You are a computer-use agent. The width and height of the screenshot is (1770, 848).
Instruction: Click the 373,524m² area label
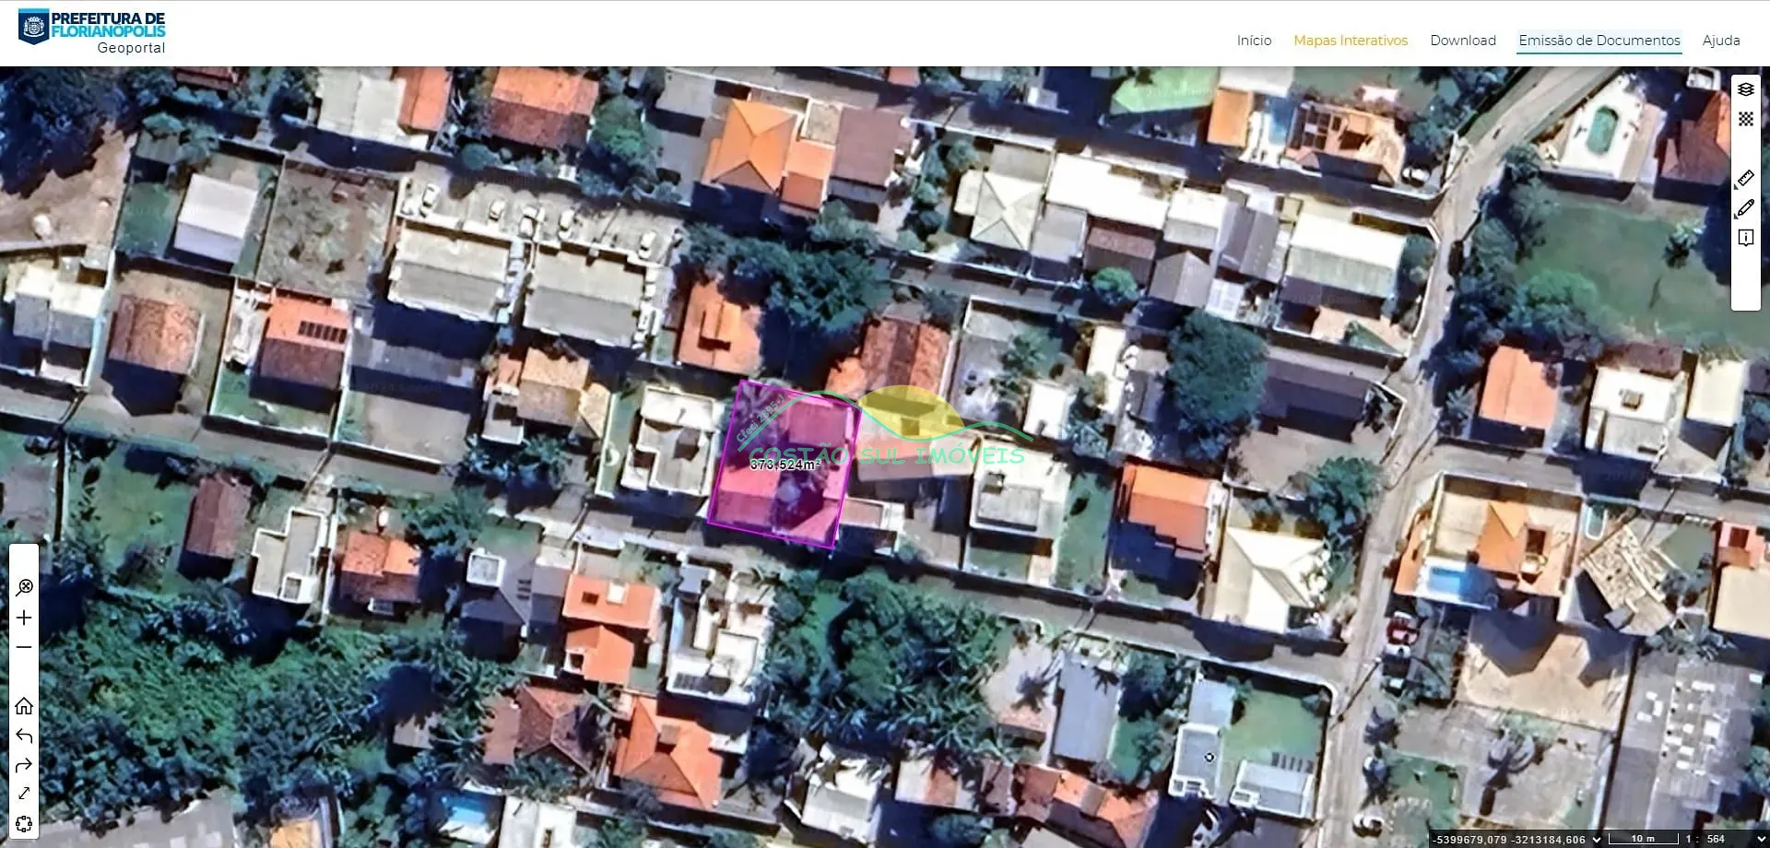pos(785,465)
